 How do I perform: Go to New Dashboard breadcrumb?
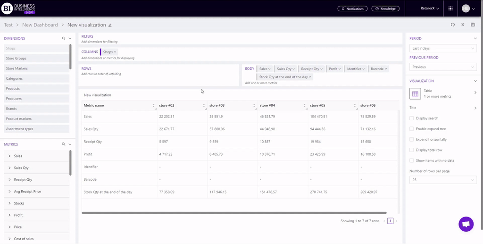(40, 25)
